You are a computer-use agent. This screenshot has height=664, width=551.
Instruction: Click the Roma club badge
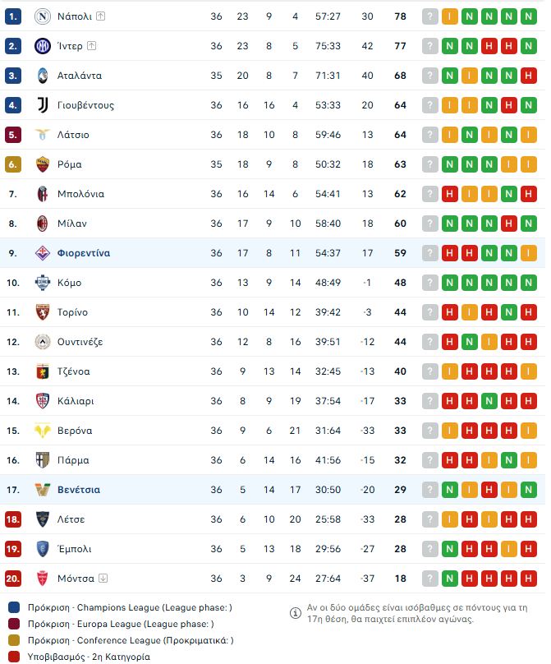click(x=43, y=164)
